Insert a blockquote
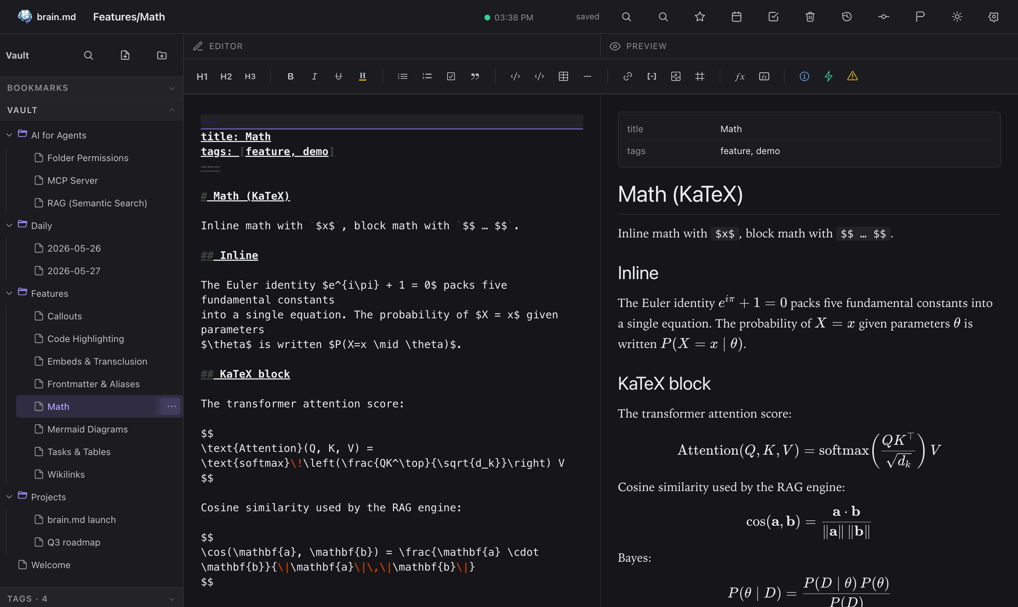 coord(475,76)
